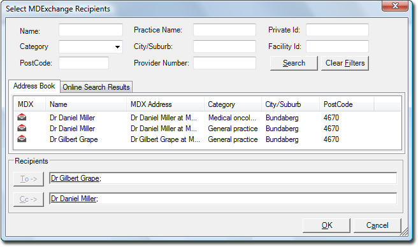Focus the Provider Number field
Screen dimensions: 418x247
pos(224,63)
